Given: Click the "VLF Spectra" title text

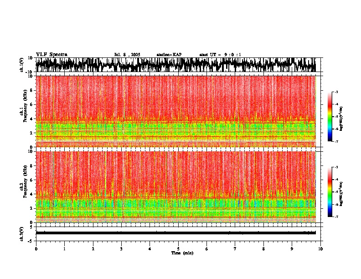Looking at the screenshot, I should point(52,55).
